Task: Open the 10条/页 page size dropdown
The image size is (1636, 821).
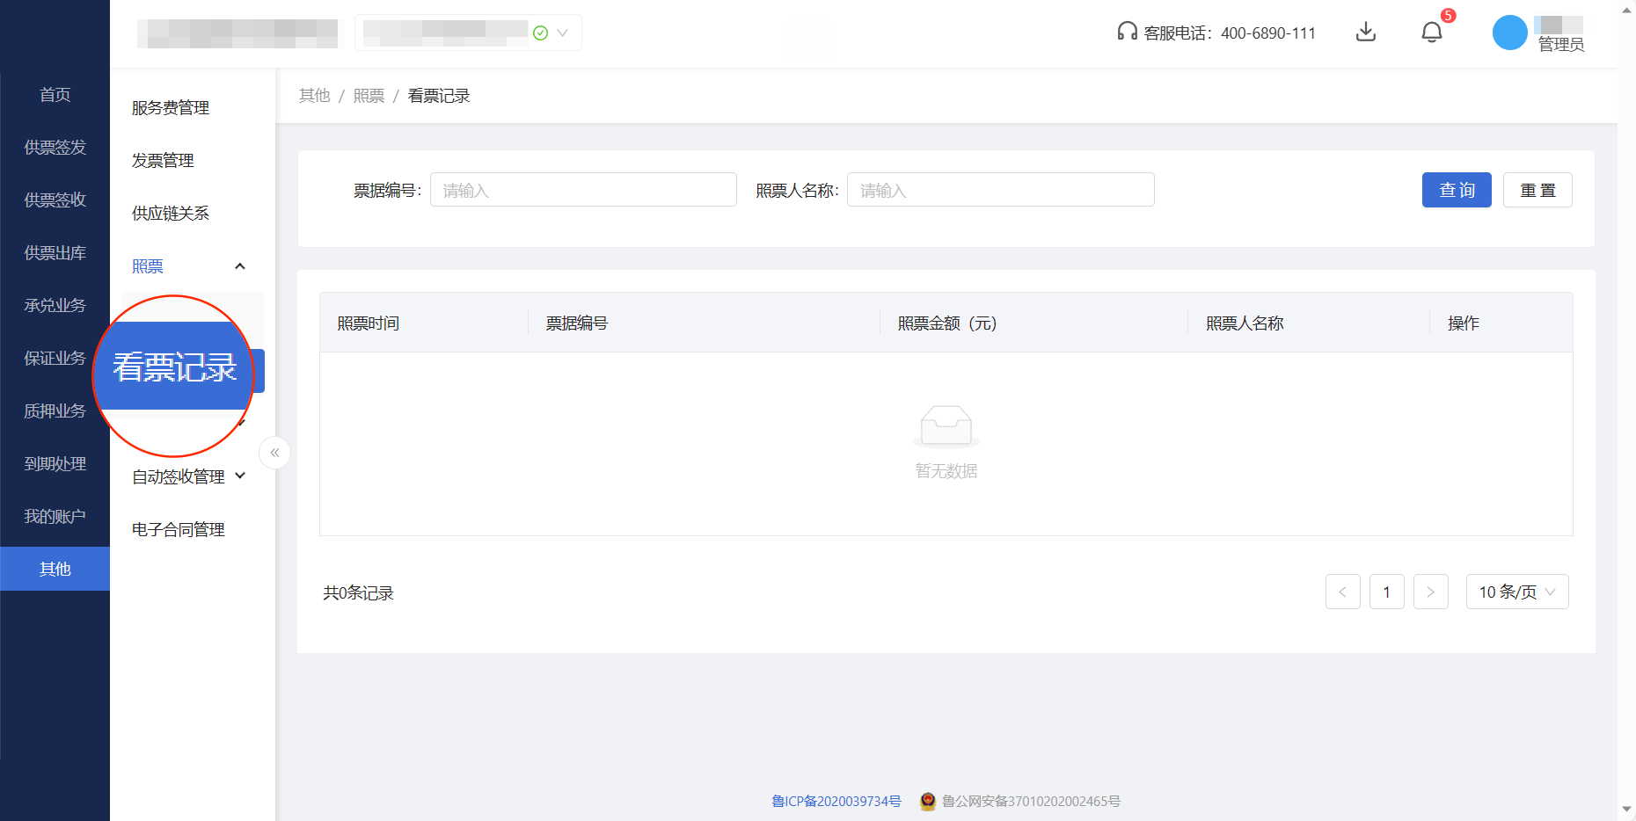Action: (1516, 592)
